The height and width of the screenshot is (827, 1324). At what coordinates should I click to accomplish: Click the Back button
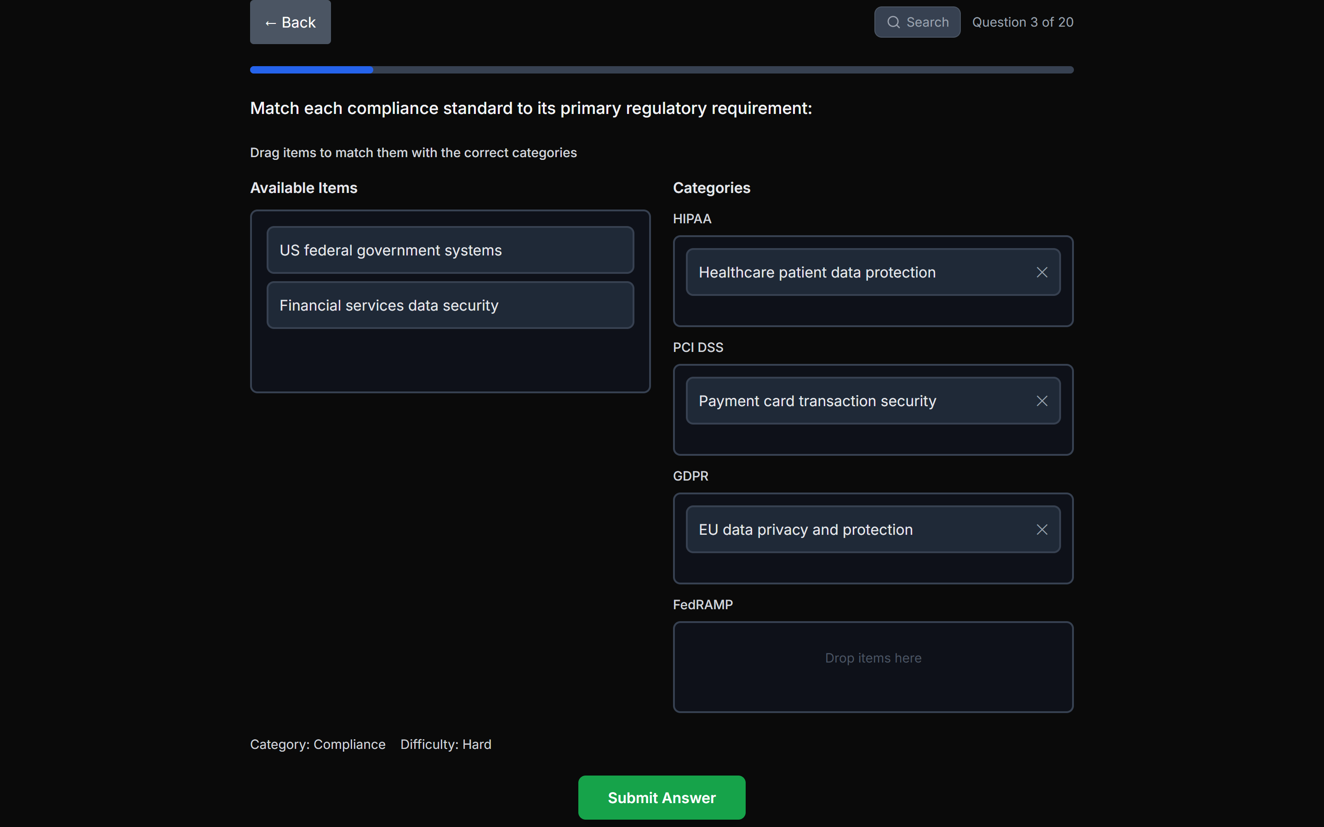click(x=290, y=22)
